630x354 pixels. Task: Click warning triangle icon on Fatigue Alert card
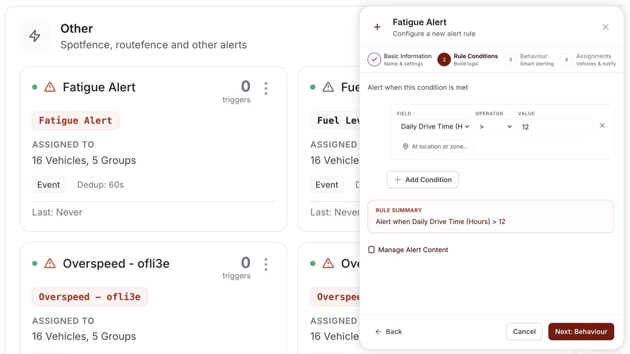(50, 87)
